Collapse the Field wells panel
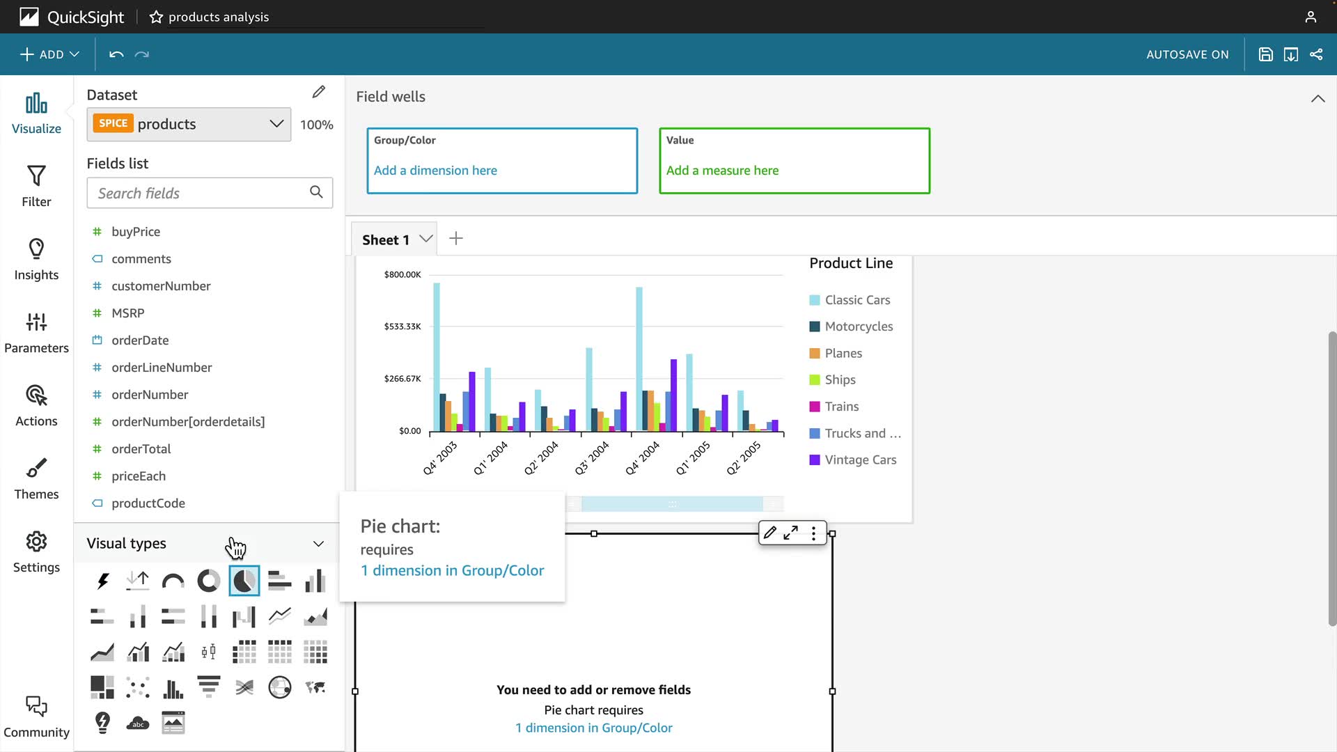This screenshot has height=752, width=1337. (x=1318, y=98)
